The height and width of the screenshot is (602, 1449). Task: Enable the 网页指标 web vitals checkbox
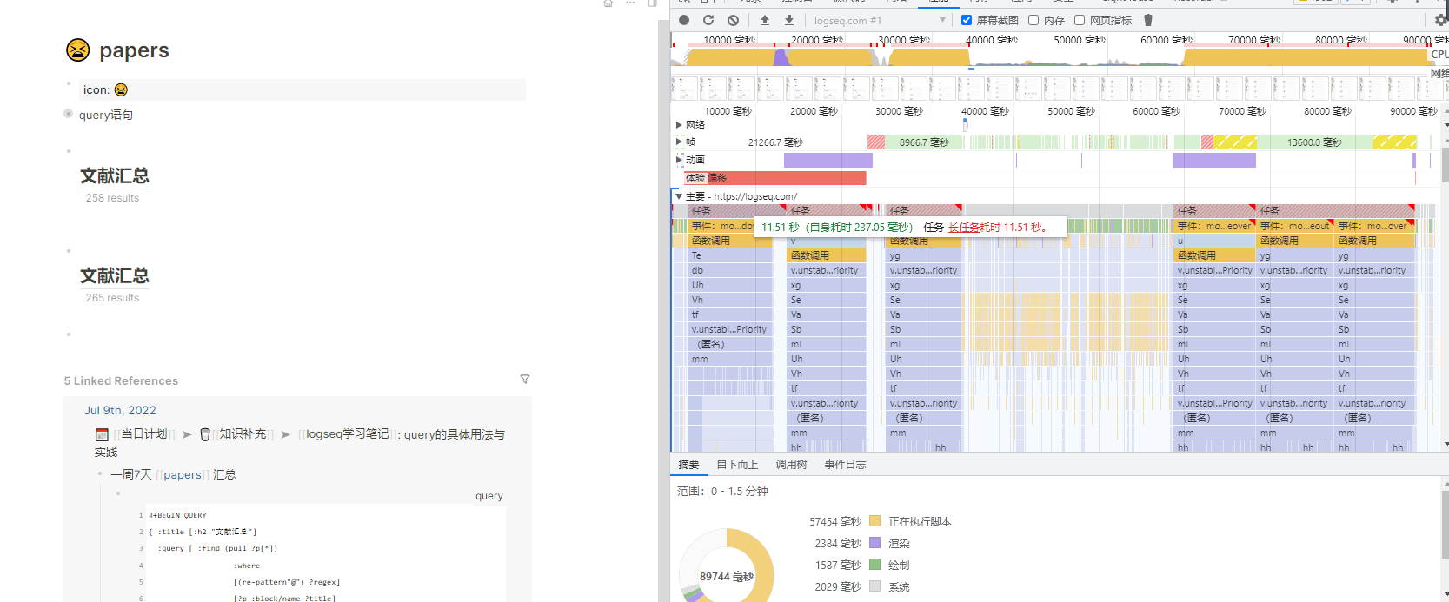[1080, 20]
